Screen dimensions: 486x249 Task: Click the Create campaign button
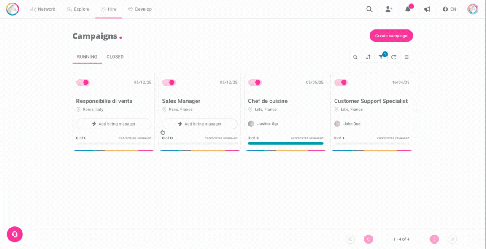391,36
